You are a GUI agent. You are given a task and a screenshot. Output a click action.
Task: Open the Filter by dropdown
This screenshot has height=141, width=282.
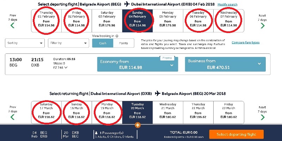pos(68,43)
